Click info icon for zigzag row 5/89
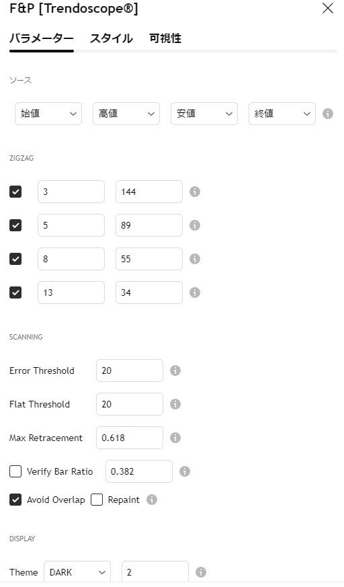Screen dimensions: 344x587 pyautogui.click(x=194, y=225)
